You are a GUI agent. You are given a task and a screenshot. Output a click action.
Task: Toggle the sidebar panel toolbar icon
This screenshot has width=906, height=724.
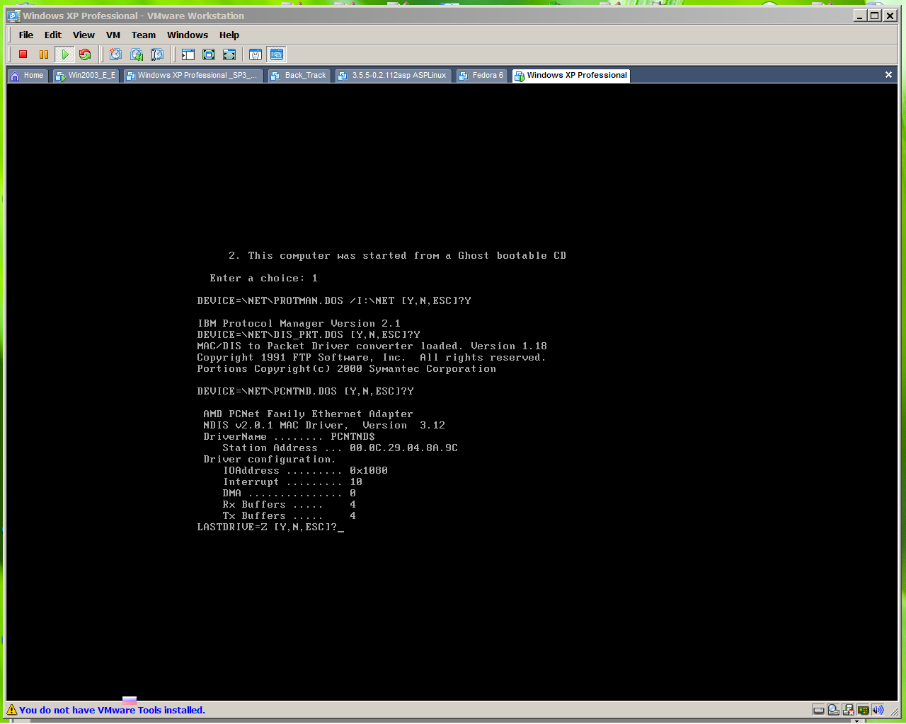click(188, 54)
